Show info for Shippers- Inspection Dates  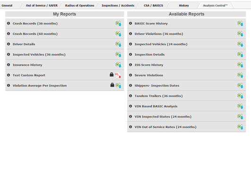coord(130,85)
